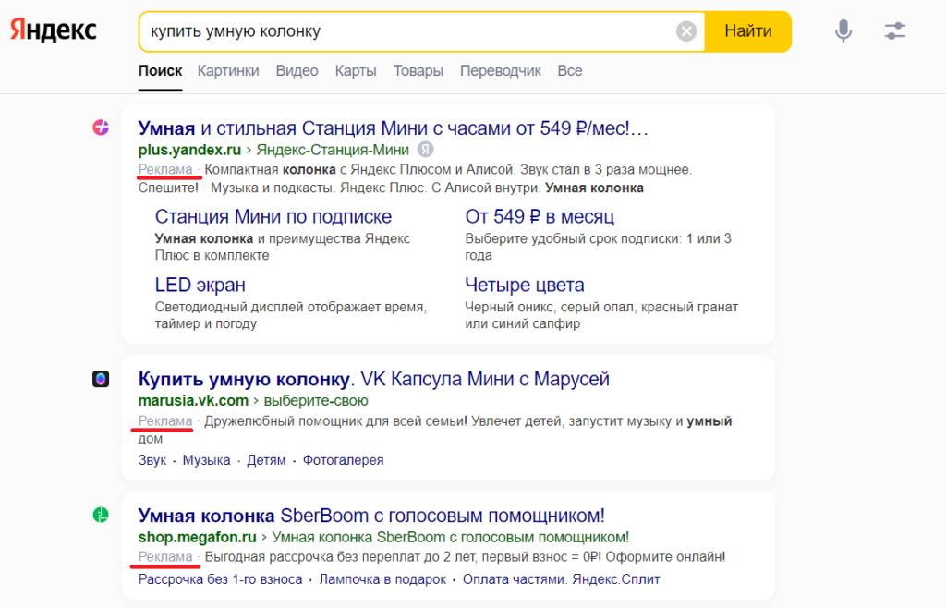Open search settings sliders icon
This screenshot has height=608, width=946.
pos(894,30)
